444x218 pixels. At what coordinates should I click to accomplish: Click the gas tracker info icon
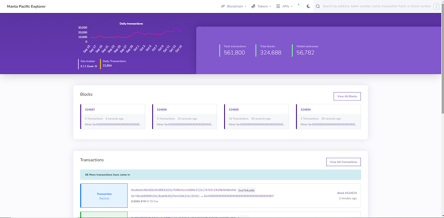[x=96, y=66]
